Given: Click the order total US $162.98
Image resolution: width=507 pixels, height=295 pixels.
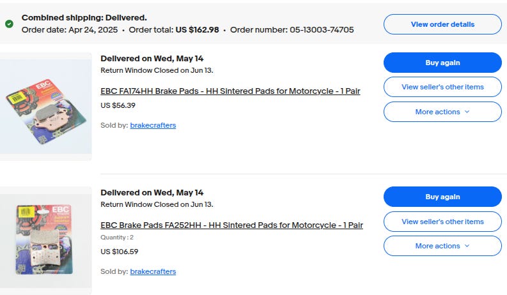Looking at the screenshot, I should [x=197, y=30].
